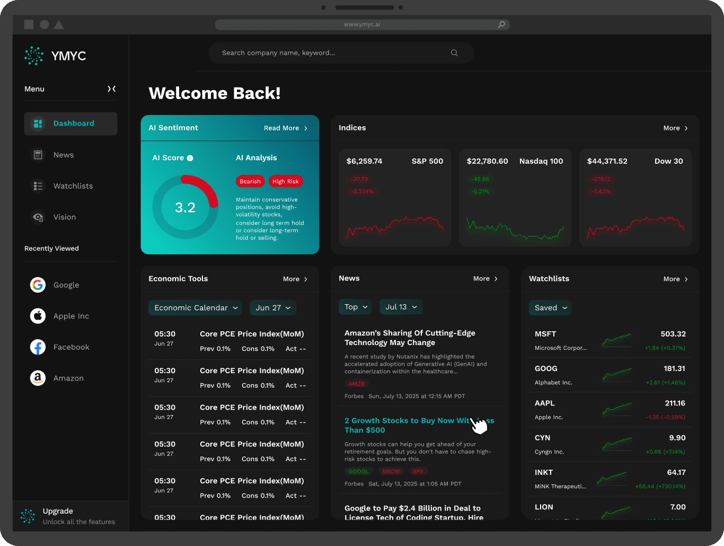This screenshot has height=546, width=724.
Task: Click the triangle icon in the browser top bar
Action: pyautogui.click(x=59, y=24)
